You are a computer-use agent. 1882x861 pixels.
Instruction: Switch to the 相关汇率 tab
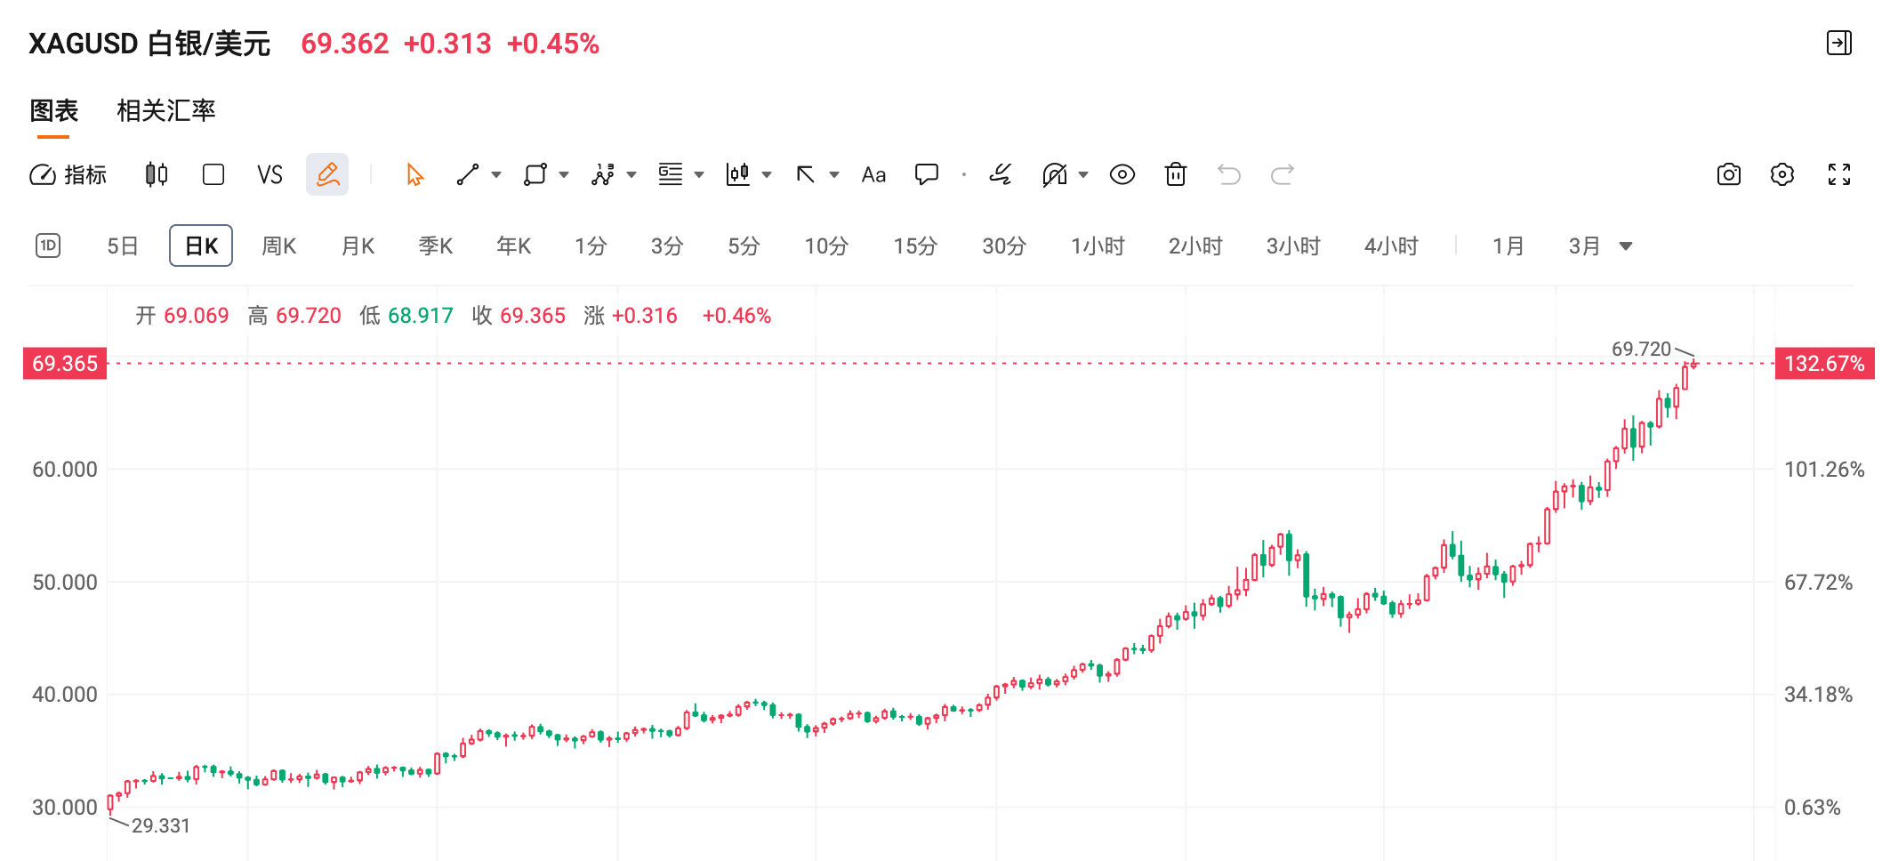(166, 110)
